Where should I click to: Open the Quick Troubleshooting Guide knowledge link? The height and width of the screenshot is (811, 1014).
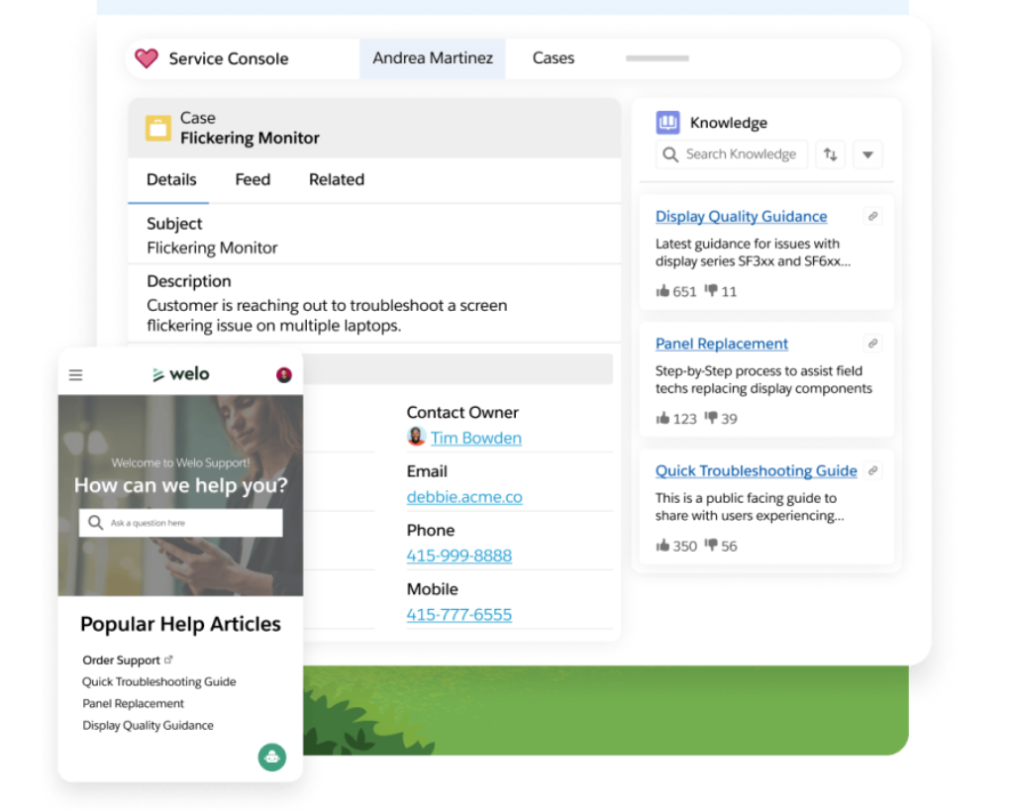coord(756,470)
